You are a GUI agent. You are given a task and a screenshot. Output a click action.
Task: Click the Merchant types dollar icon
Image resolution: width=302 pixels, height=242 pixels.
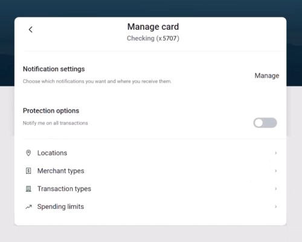pos(28,171)
